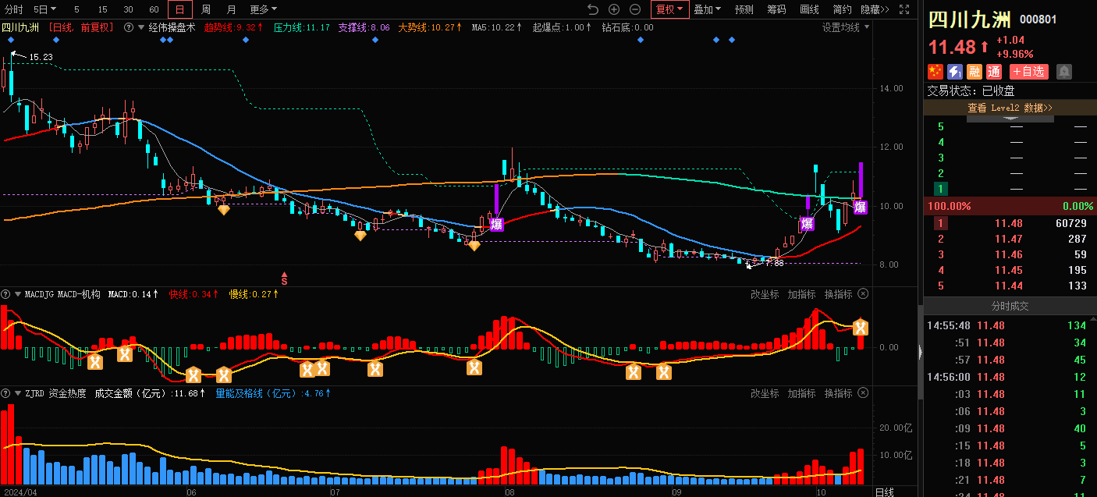This screenshot has width=1097, height=497.
Task: Enter fullscreen with the expand arrows icon
Action: (x=904, y=9)
